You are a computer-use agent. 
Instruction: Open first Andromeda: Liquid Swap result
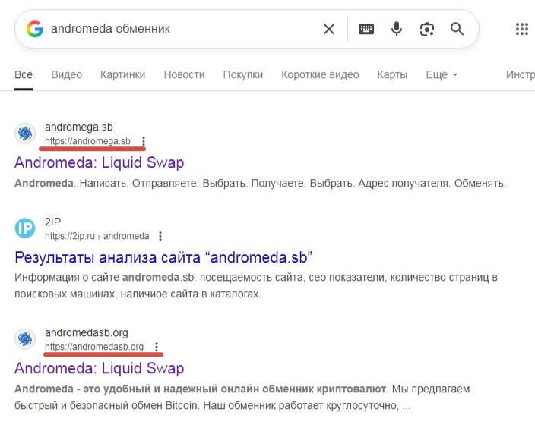[x=100, y=162]
